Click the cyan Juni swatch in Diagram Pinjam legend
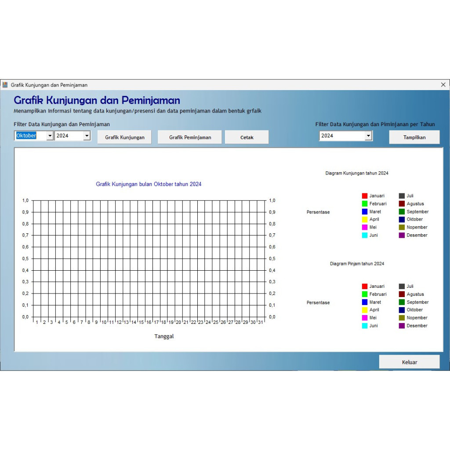 point(364,326)
